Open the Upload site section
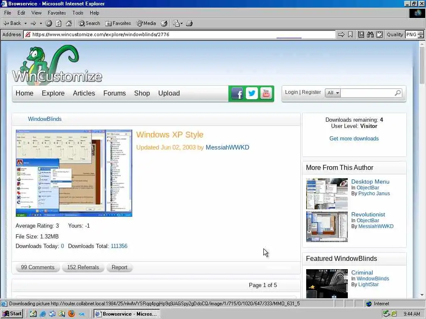426x319 pixels. point(169,93)
